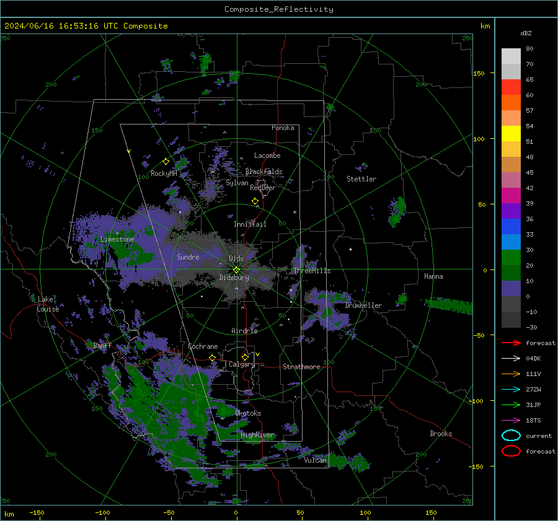Pick the dark gray -30 dBZ swatch
Image resolution: width=558 pixels, height=521 pixels.
point(511,320)
